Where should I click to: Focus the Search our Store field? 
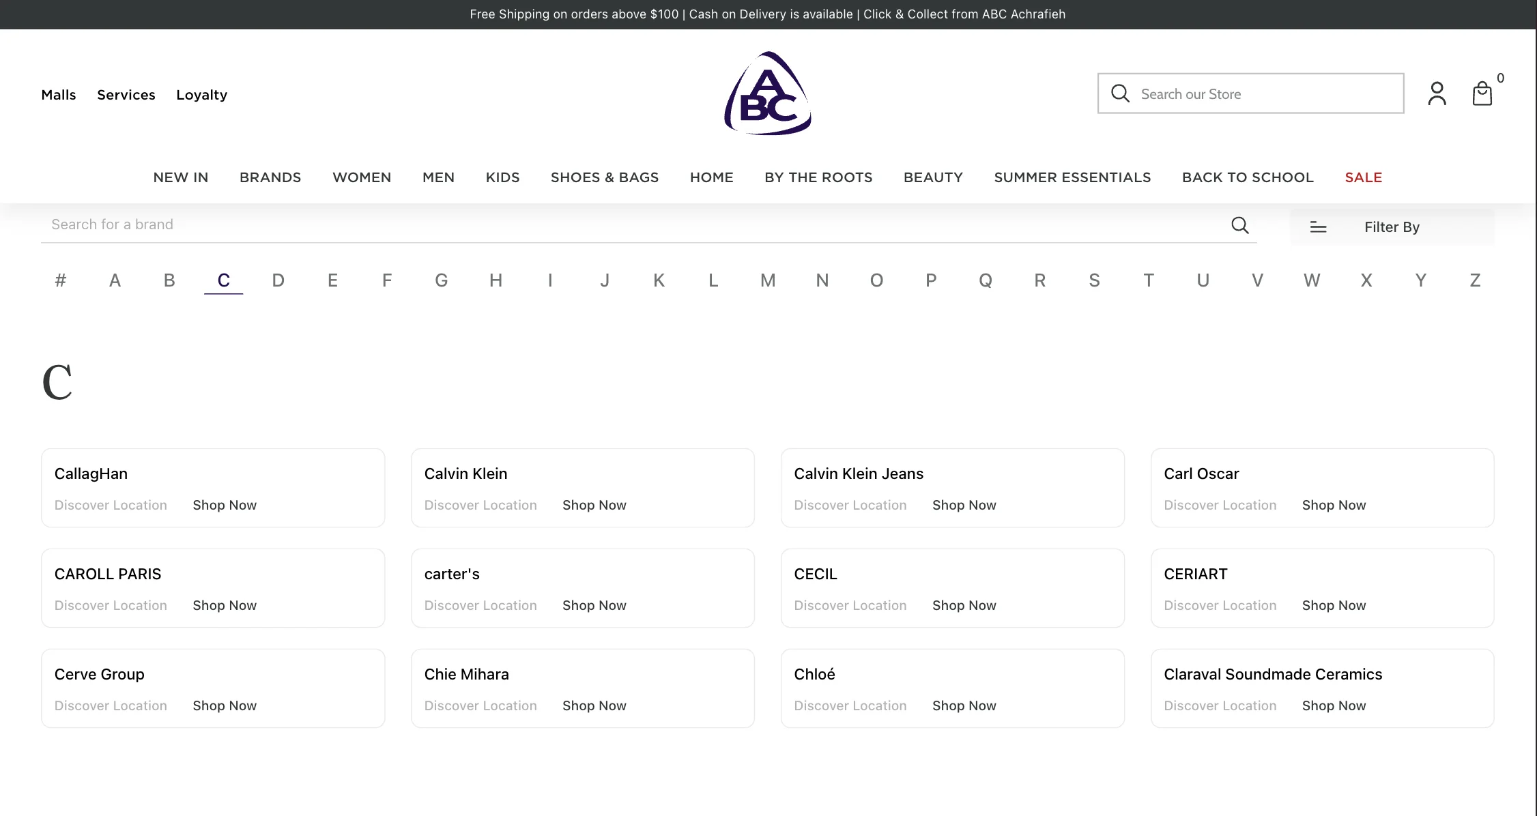[x=1250, y=93]
